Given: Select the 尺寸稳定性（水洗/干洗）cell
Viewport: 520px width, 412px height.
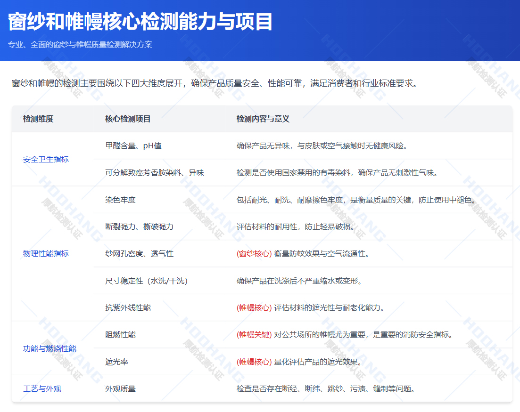Looking at the screenshot, I should (147, 281).
